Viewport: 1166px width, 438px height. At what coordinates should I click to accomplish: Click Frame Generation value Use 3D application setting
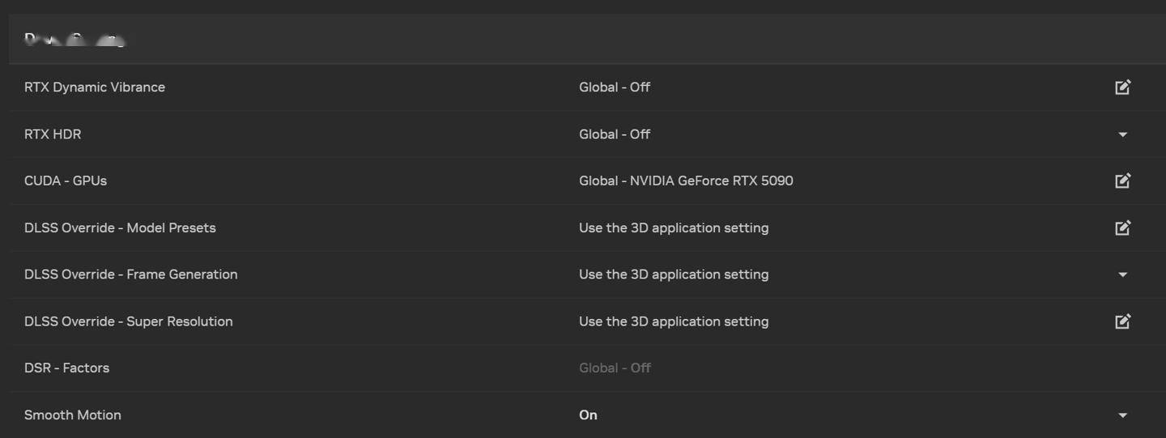tap(674, 274)
